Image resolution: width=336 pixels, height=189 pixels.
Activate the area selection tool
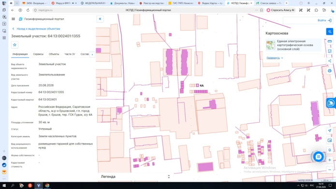pyautogui.click(x=330, y=51)
